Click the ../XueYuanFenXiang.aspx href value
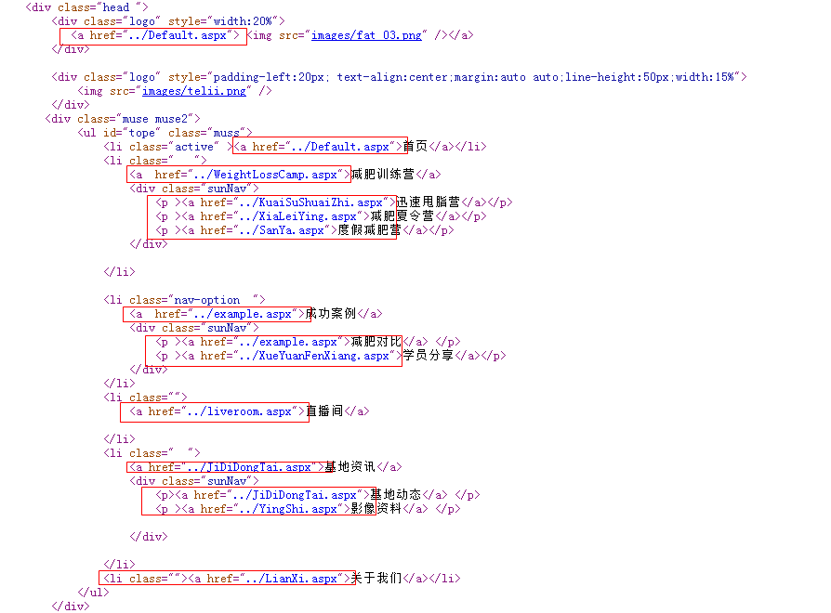This screenshot has height=613, width=831. [x=314, y=356]
